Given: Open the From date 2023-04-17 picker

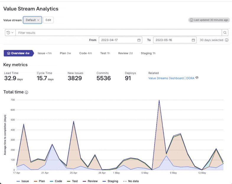Looking at the screenshot, I should tap(118, 40).
